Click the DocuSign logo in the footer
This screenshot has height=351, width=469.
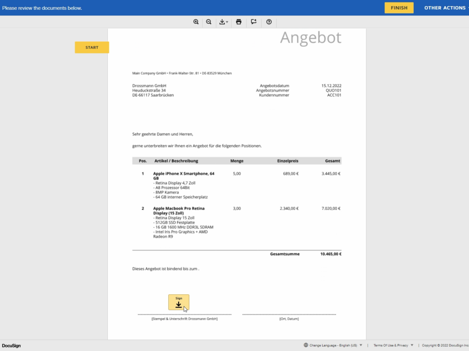pos(11,346)
